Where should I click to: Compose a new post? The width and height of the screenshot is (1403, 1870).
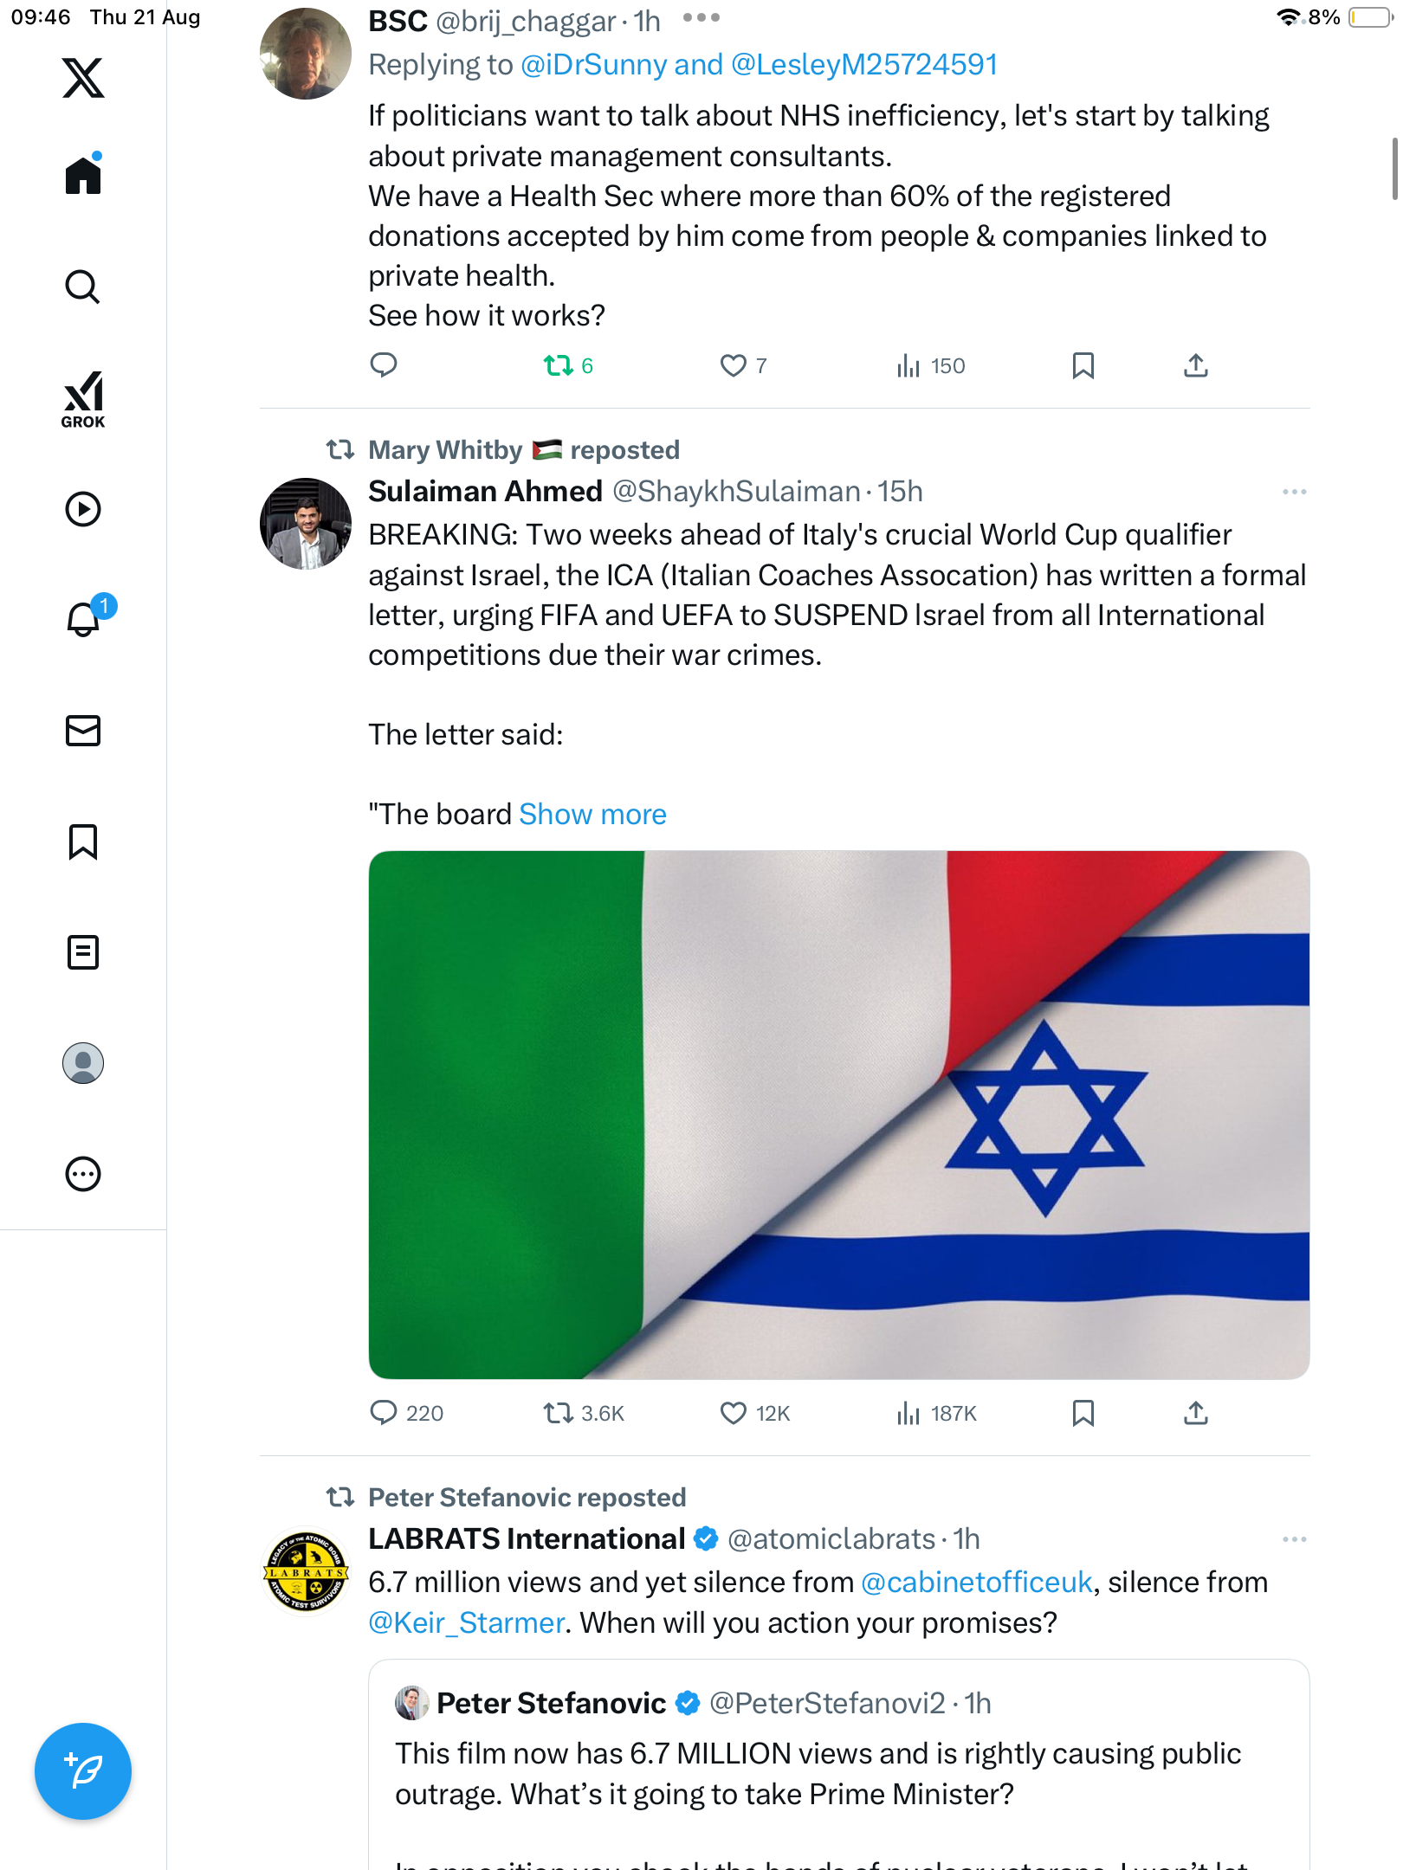[83, 1770]
